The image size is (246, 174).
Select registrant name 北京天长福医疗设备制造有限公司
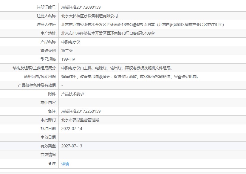coord(89,16)
